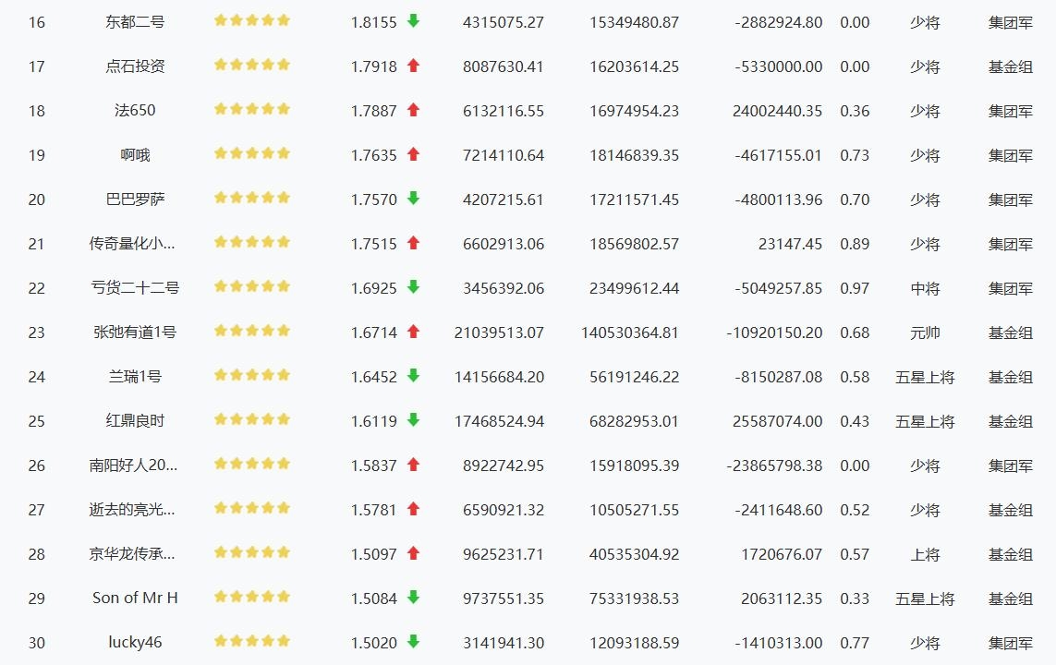Click the red arrow next to 1.5837
This screenshot has width=1056, height=665.
pos(414,465)
